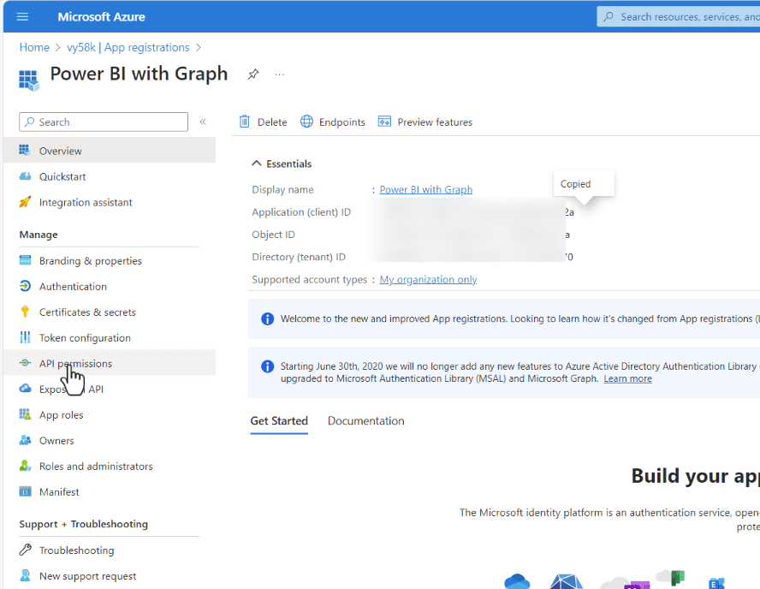Click My organization only link
The width and height of the screenshot is (760, 589).
[428, 279]
